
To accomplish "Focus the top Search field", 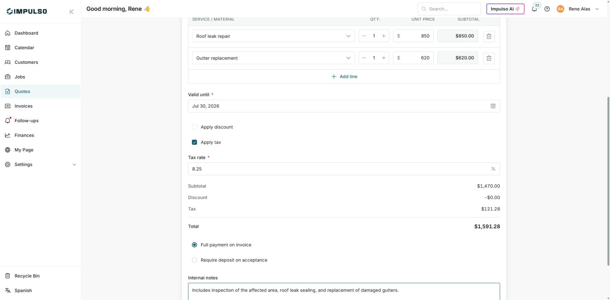I will click(449, 9).
